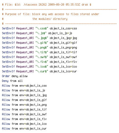Click Allow from env=object_is_css line
119x133 pixels.
point(24,86)
